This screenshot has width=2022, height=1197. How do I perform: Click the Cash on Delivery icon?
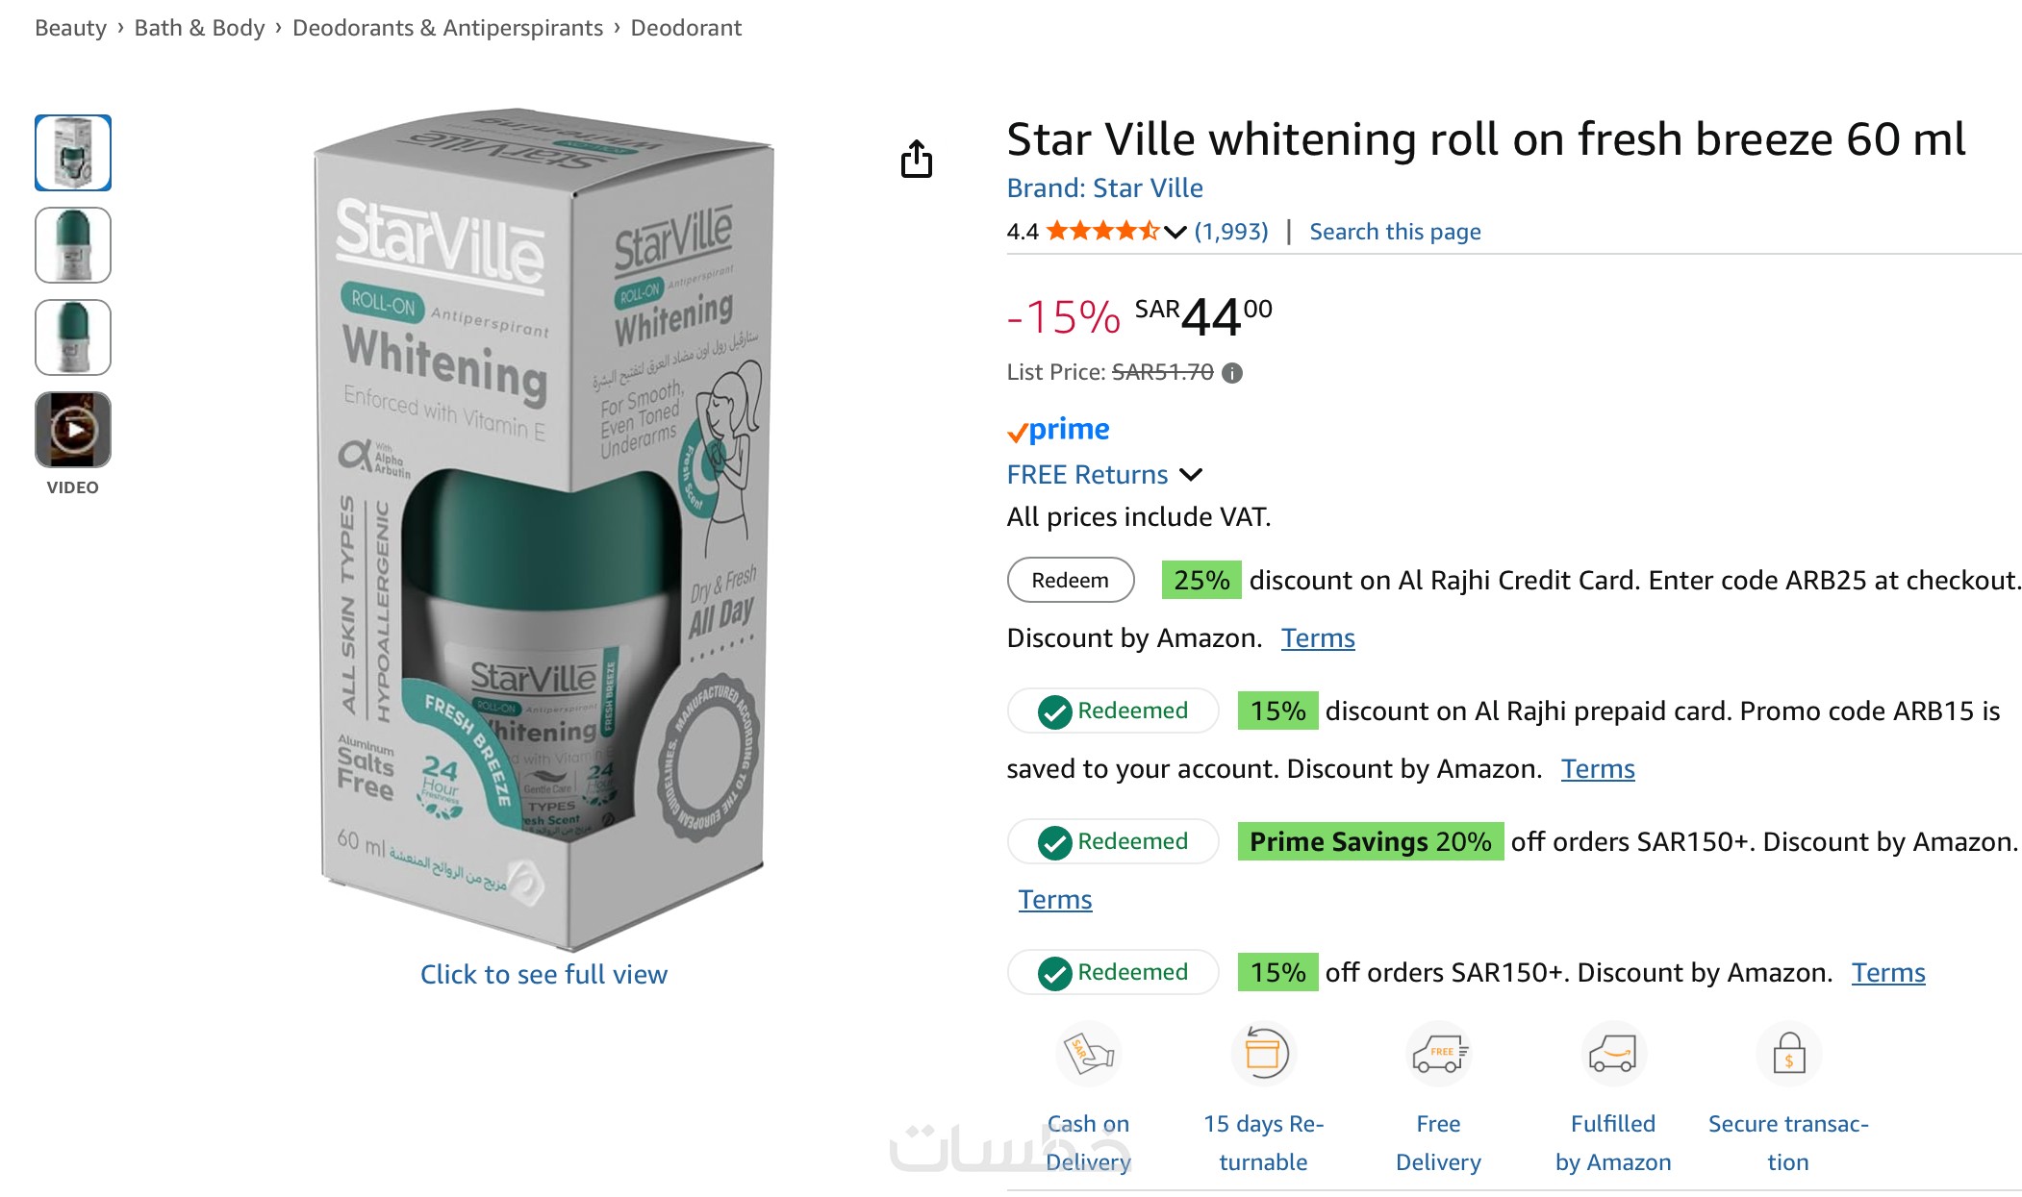(1088, 1054)
